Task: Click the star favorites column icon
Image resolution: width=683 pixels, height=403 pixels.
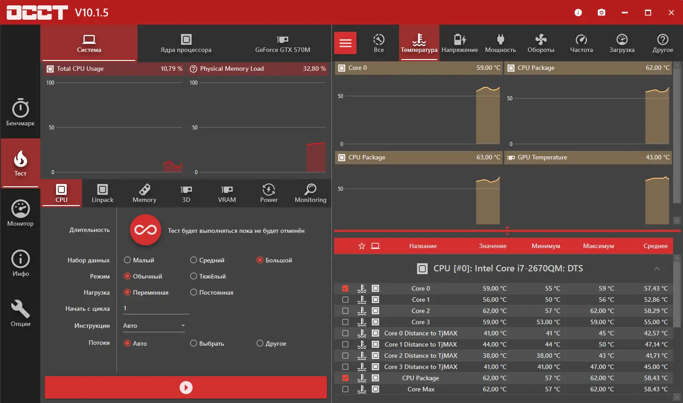Action: [362, 246]
